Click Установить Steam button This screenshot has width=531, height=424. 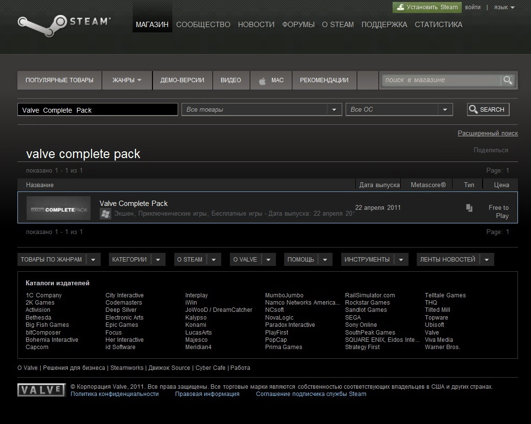click(x=427, y=7)
